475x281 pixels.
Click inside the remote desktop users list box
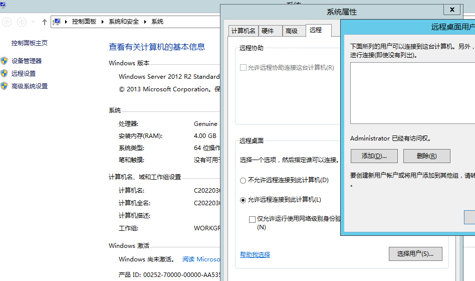[411, 93]
